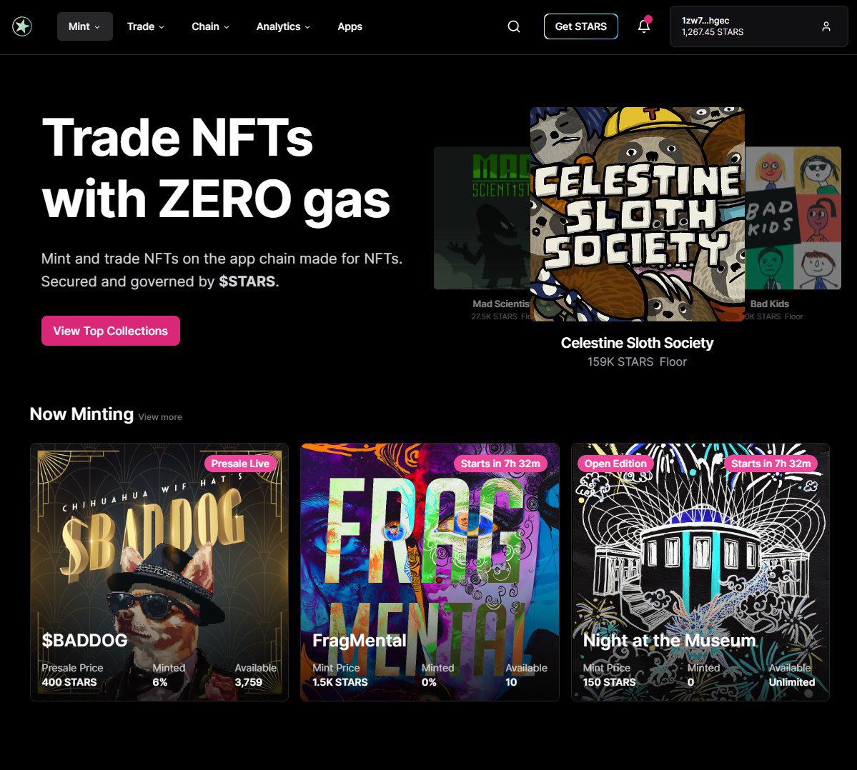The image size is (857, 770).
Task: Open the $BADDOG minting card
Action: point(159,571)
